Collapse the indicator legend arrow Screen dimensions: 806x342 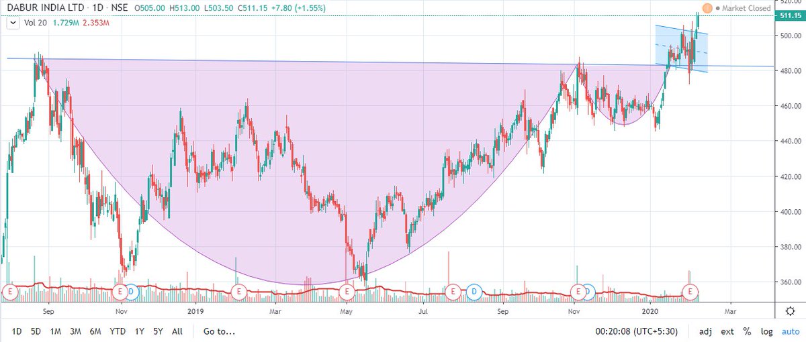click(x=12, y=23)
